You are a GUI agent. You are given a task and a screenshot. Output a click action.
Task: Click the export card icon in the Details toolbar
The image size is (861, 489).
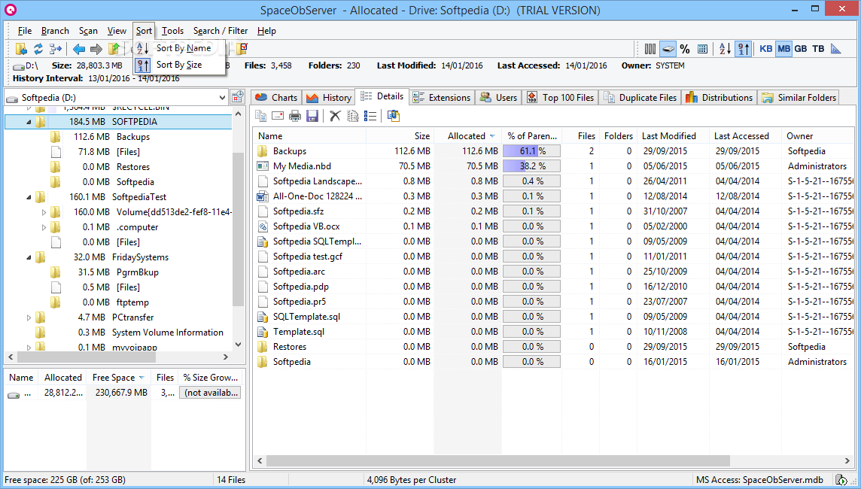click(x=278, y=116)
